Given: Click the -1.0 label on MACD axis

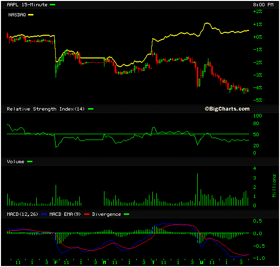Looking at the screenshot, I should point(259,258).
